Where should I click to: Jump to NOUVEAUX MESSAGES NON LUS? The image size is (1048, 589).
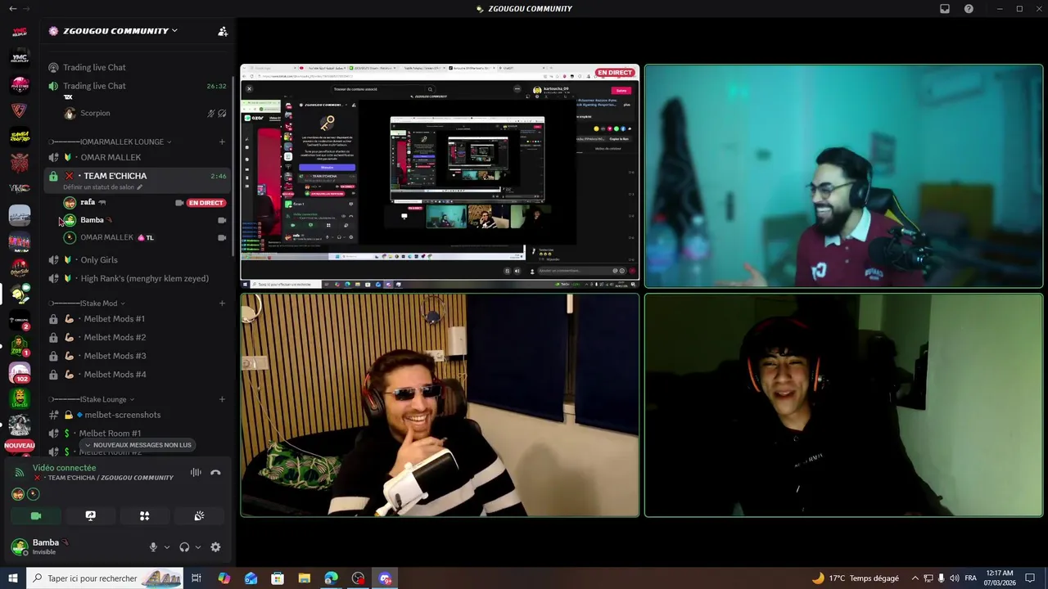[x=138, y=445]
